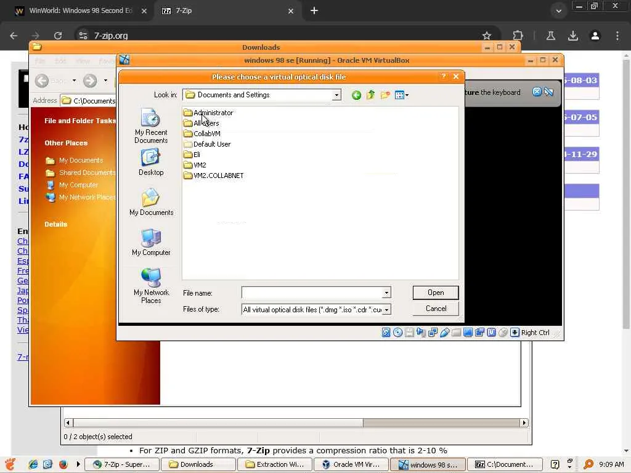Select the VM2 folder
This screenshot has height=473, width=631.
pos(195,165)
